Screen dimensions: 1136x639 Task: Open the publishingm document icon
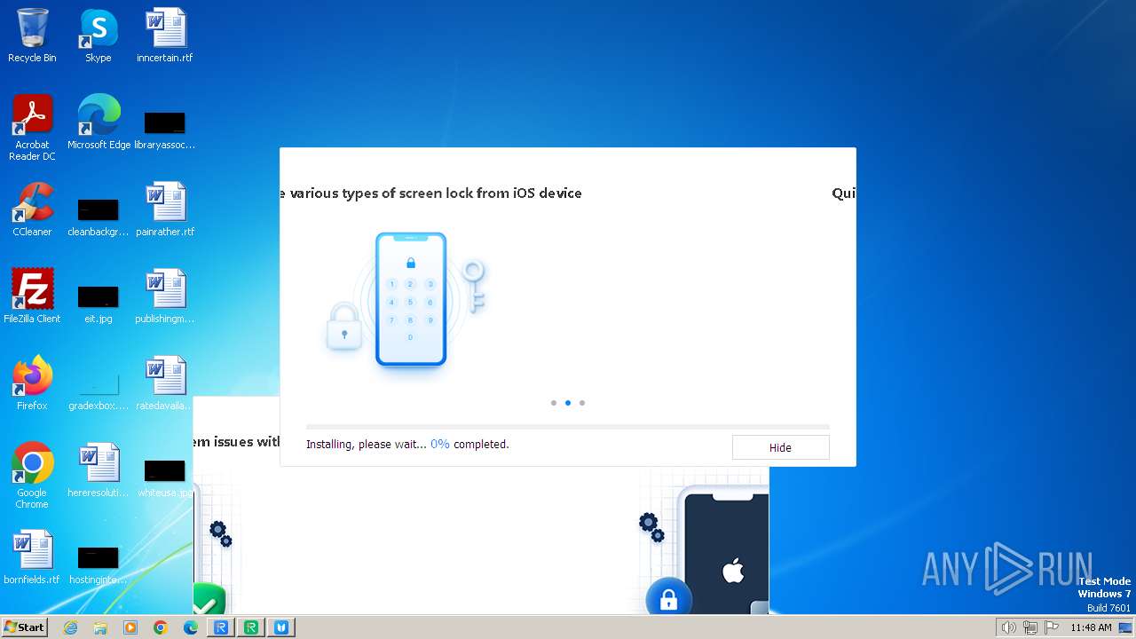[165, 296]
